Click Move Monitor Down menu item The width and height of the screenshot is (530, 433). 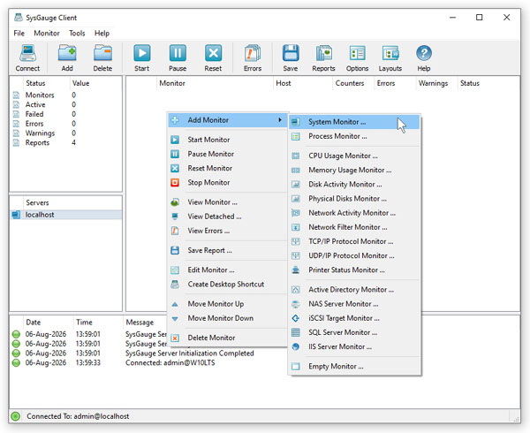pyautogui.click(x=228, y=318)
